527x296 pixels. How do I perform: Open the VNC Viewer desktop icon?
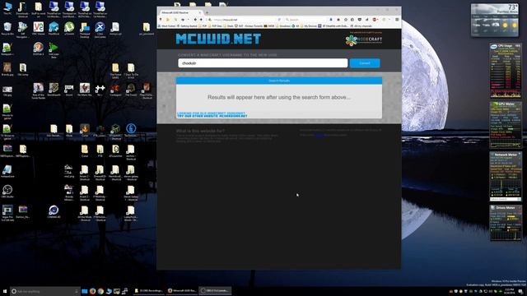pyautogui.click(x=39, y=29)
